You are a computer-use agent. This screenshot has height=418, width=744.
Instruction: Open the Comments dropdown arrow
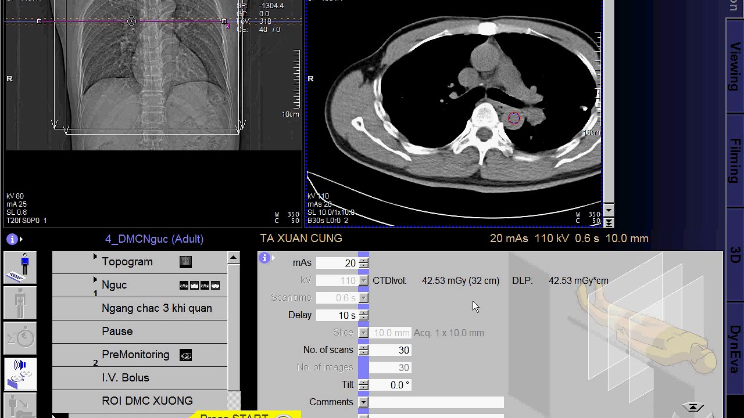click(363, 402)
